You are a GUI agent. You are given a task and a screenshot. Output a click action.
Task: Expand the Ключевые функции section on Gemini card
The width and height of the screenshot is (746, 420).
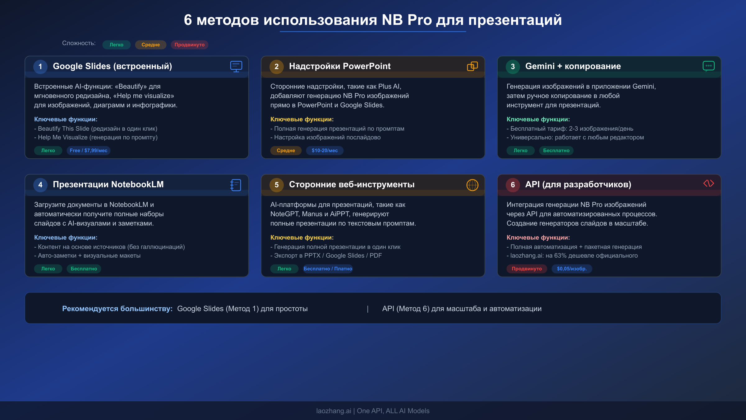pyautogui.click(x=538, y=119)
